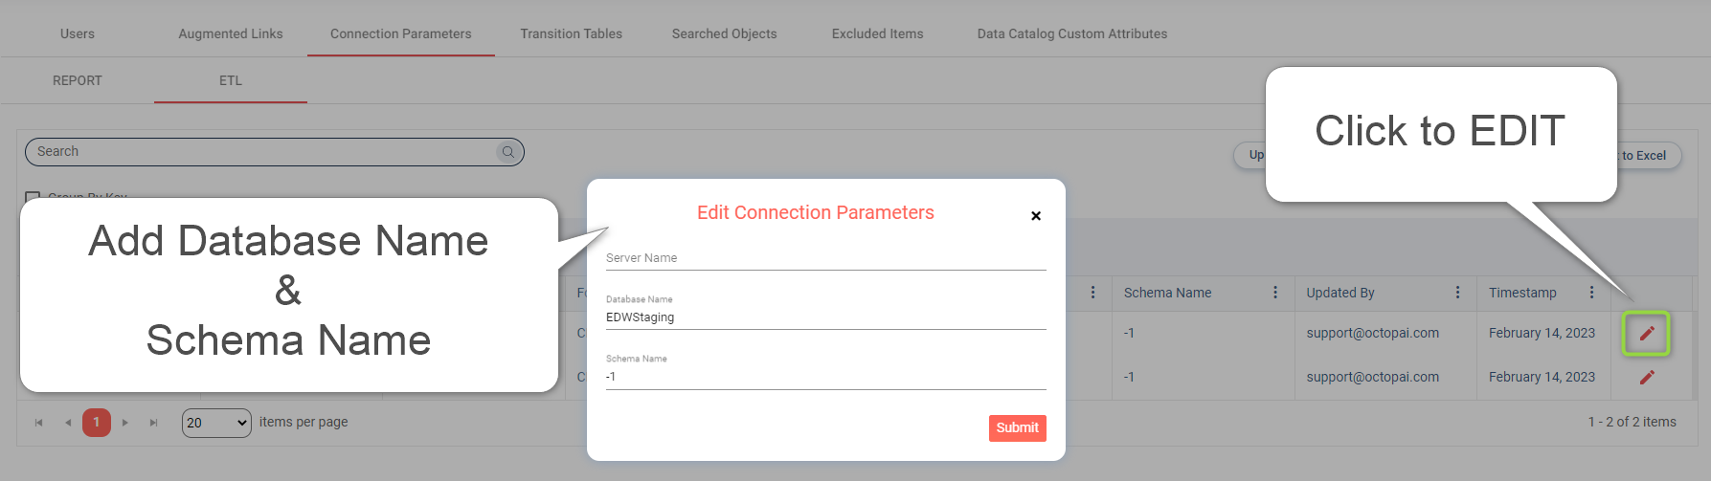Go to the first page of results
This screenshot has height=481, width=1711.
[x=39, y=423]
